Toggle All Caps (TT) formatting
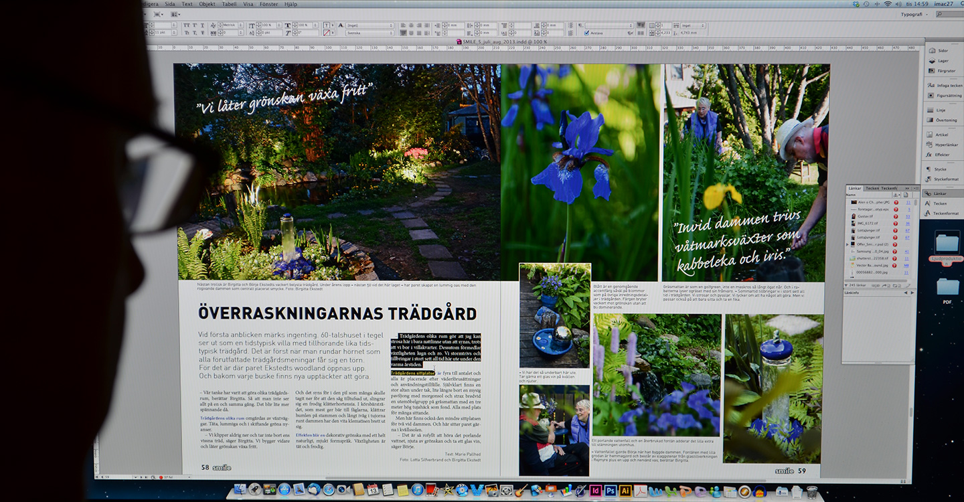Image resolution: width=964 pixels, height=502 pixels. (187, 25)
